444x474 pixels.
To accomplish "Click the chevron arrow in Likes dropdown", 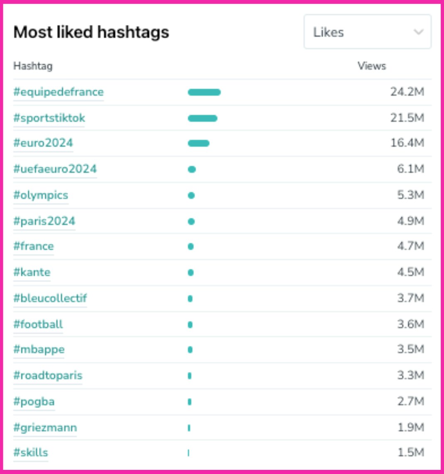I will pyautogui.click(x=418, y=32).
